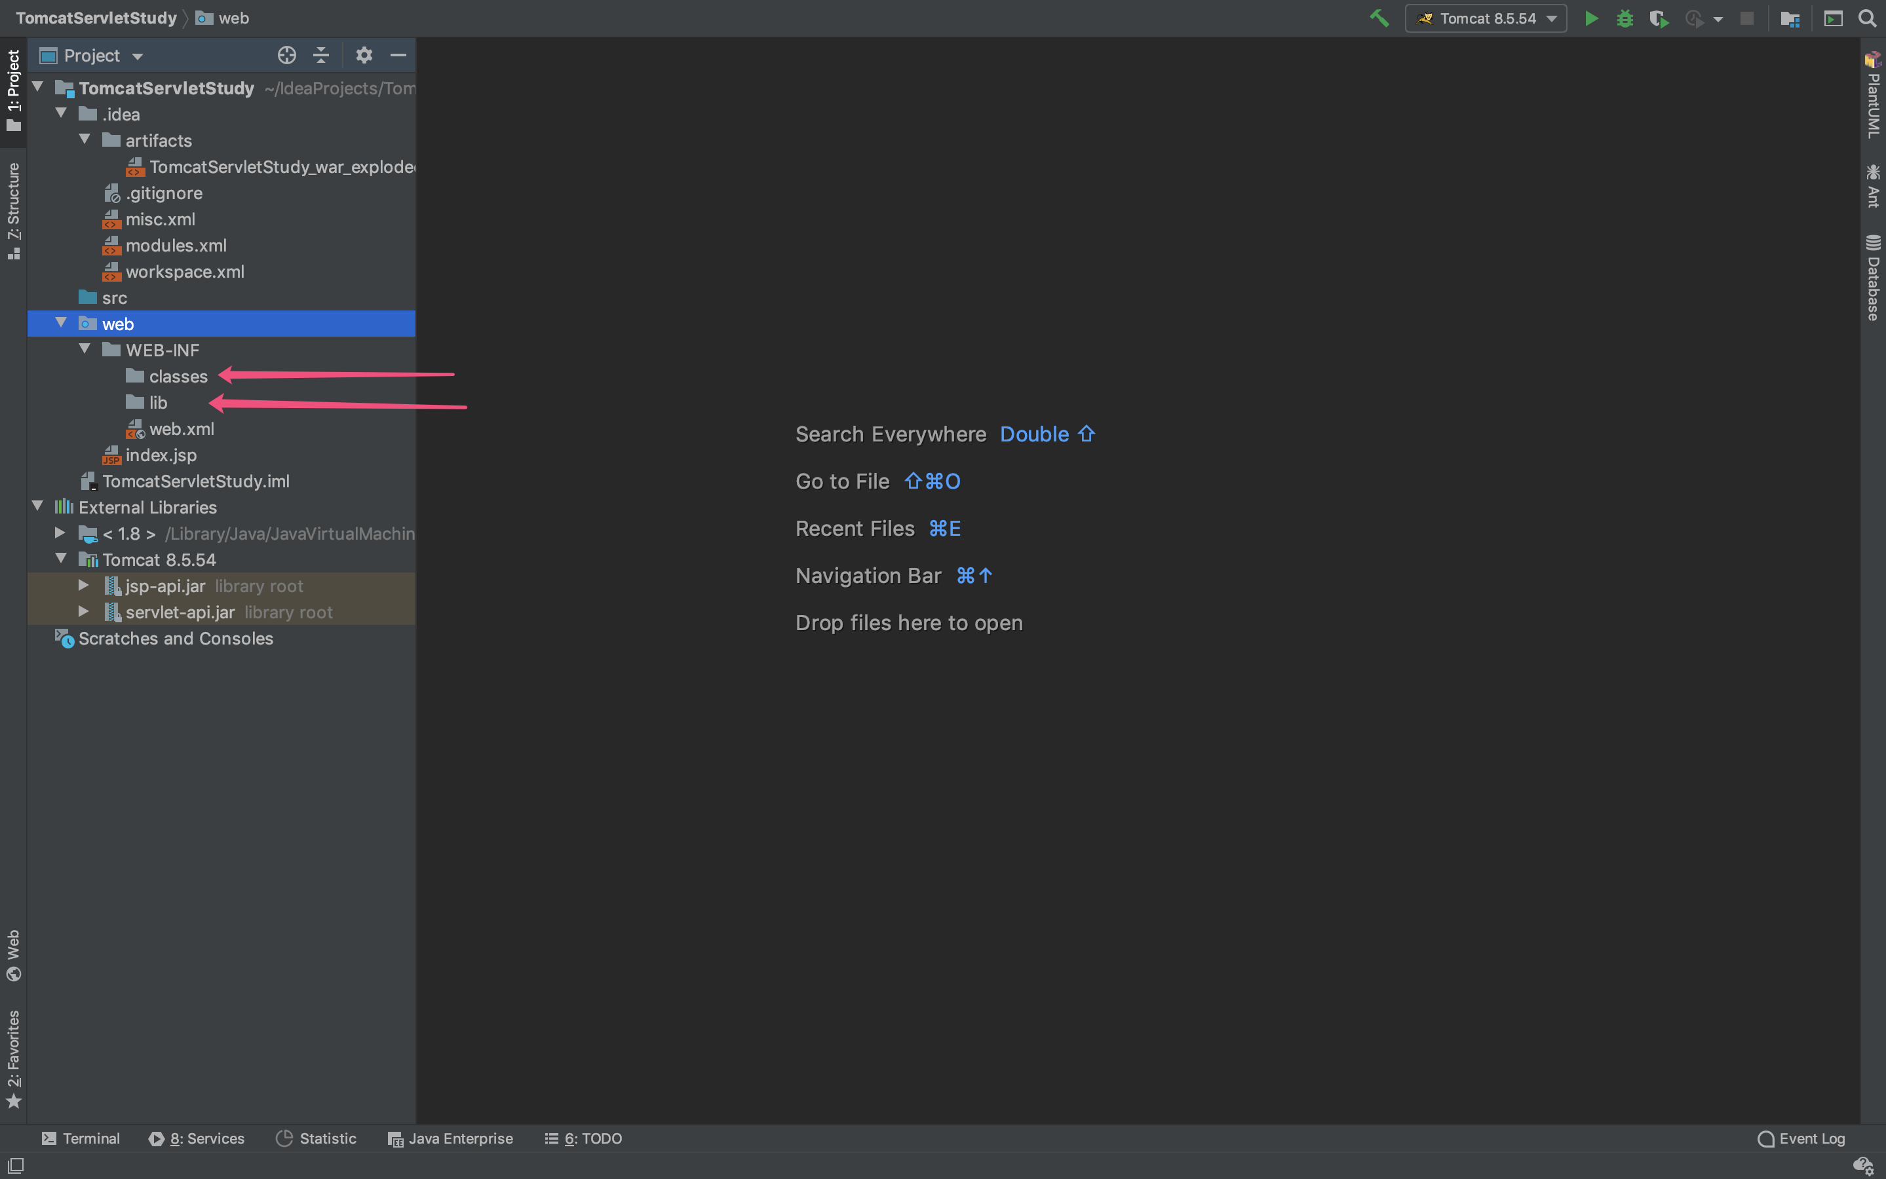Click the green Run button

click(x=1591, y=18)
